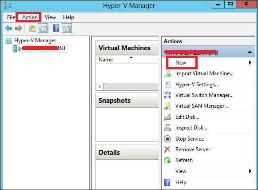Click the blue Help question mark toolbar icon
Viewport: 258px width, 190px height.
click(x=56, y=28)
